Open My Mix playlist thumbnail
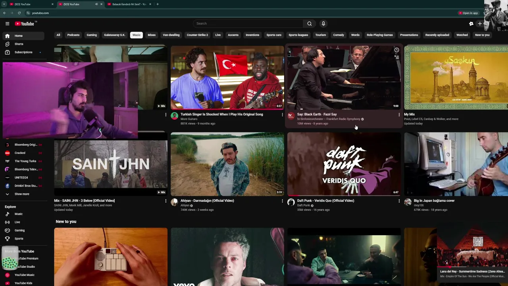The image size is (508, 286). point(456,77)
